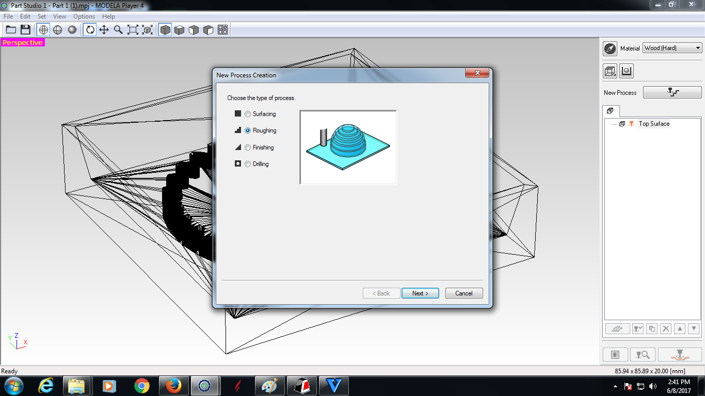This screenshot has height=396, width=705.
Task: Open file with the folder toolbar icon
Action: tap(11, 30)
